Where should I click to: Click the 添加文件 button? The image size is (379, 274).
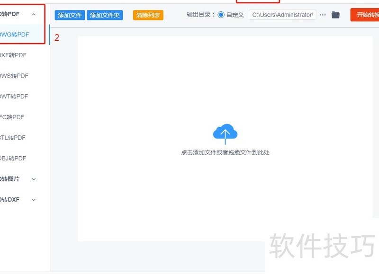click(70, 15)
